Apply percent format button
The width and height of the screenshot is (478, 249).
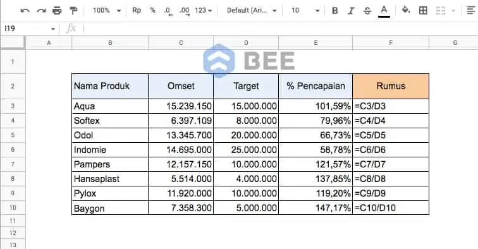[x=152, y=10]
